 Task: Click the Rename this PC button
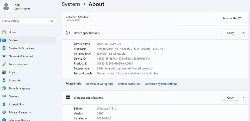[x=232, y=18]
